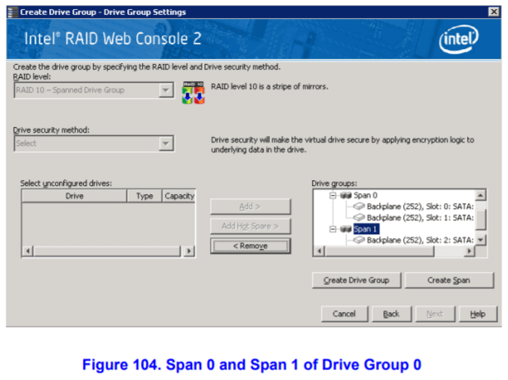The height and width of the screenshot is (380, 508).
Task: Remove the selected drive with < Remove
Action: pos(250,246)
